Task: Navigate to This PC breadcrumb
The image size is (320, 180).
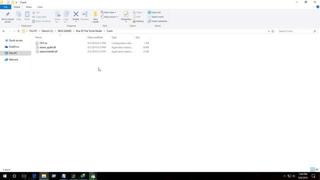Action: point(33,31)
